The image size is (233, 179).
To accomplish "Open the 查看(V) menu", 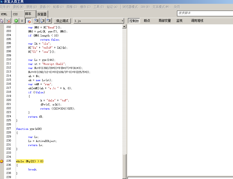I will (x=45, y=7).
